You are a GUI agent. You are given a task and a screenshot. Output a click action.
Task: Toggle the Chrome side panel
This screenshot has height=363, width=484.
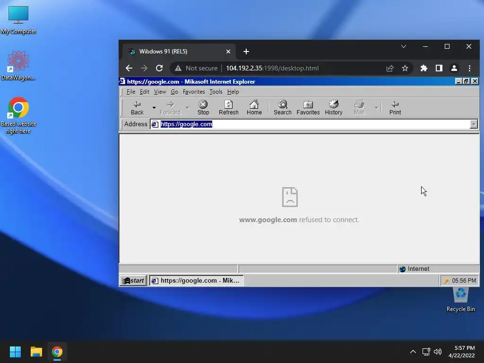pos(439,68)
